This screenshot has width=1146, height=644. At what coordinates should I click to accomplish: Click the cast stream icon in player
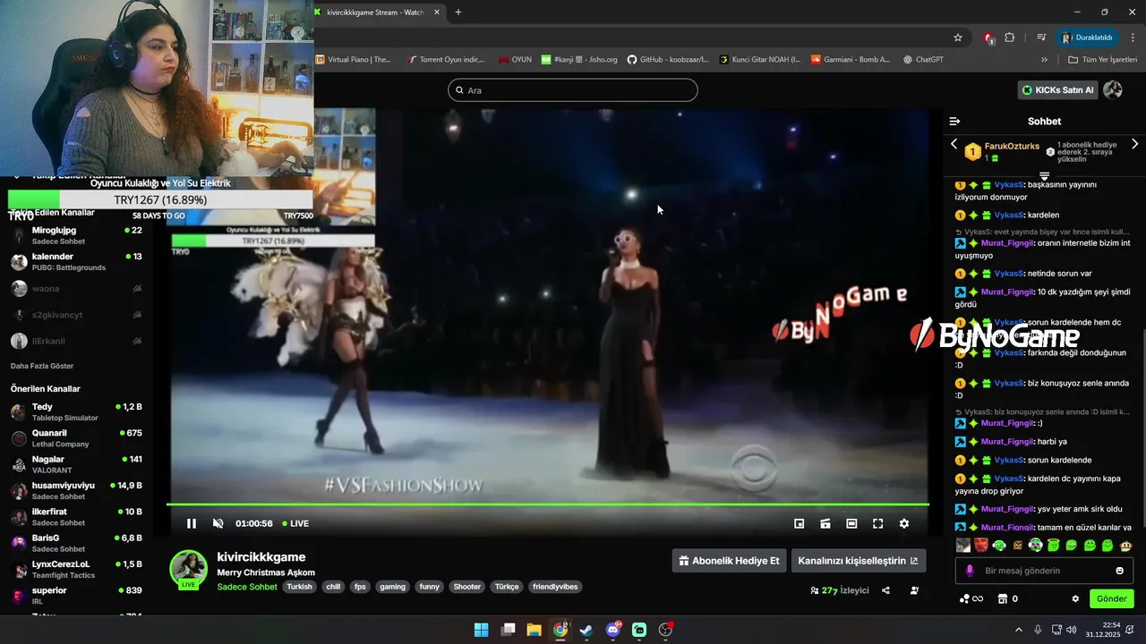(x=825, y=523)
